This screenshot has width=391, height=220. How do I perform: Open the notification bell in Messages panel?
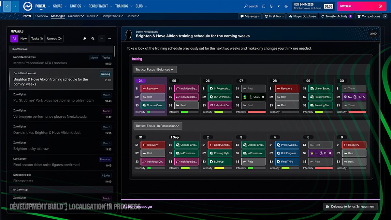[x=85, y=38]
